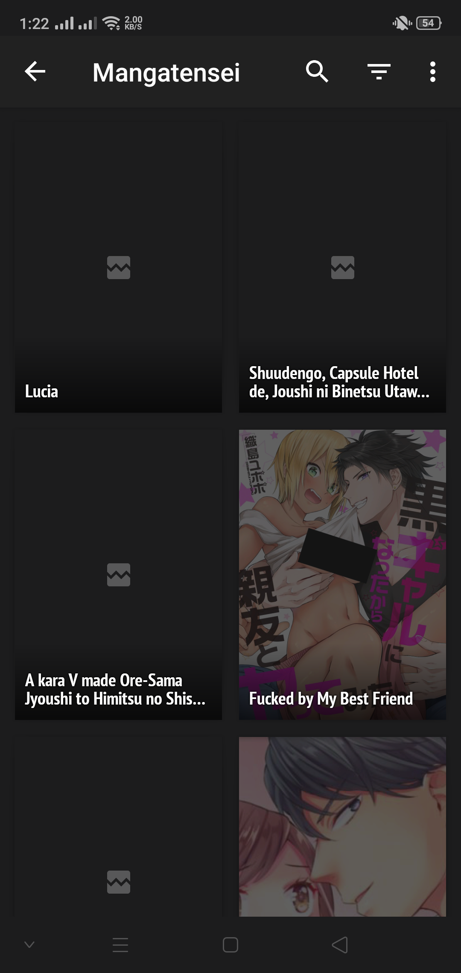Open bottom-right cover with dark-haired character
Screen dimensions: 461x973
(342, 827)
